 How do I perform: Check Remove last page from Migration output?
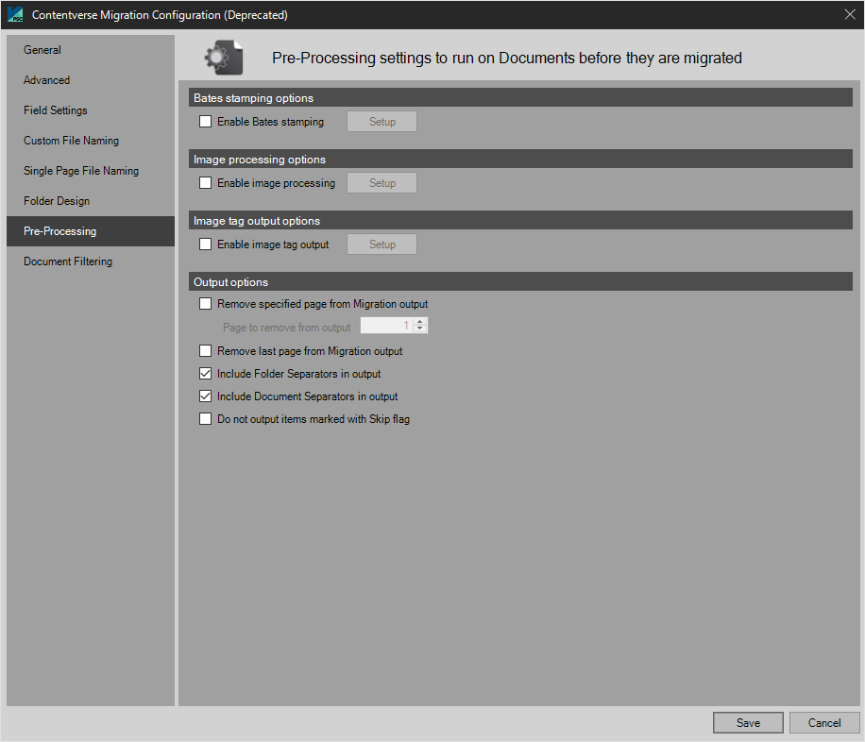[205, 351]
